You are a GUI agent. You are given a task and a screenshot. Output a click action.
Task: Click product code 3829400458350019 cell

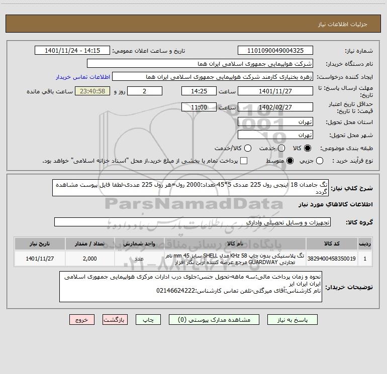coord(332,259)
